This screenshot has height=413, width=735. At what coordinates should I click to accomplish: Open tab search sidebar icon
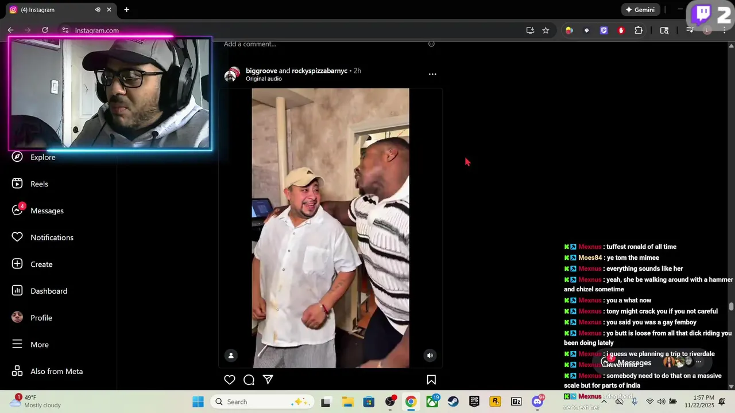664,30
